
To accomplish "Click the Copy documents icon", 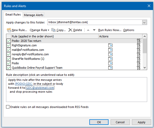I will (53, 30).
